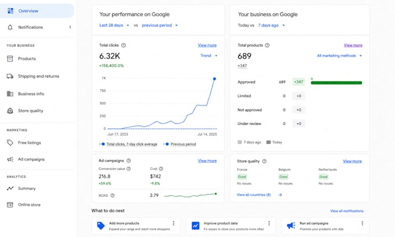This screenshot has width=395, height=237.
Task: Toggle the Previous period legend series
Action: [x=179, y=144]
